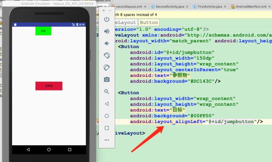Rotate emulator left with the rotate icon
Image resolution: width=272 pixels, height=162 pixels.
pyautogui.click(x=107, y=55)
